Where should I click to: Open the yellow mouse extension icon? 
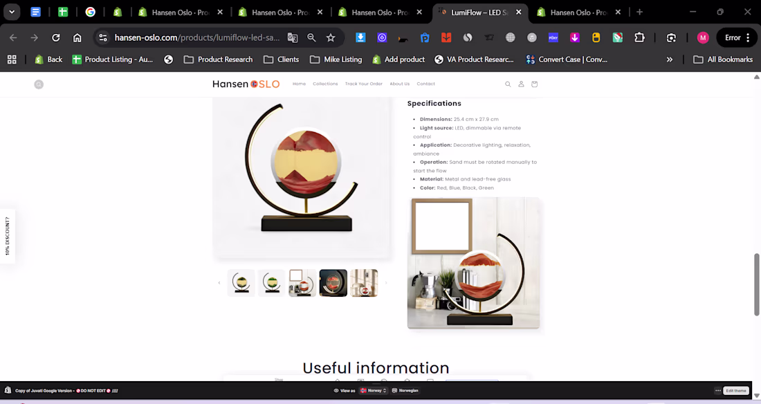(x=596, y=37)
